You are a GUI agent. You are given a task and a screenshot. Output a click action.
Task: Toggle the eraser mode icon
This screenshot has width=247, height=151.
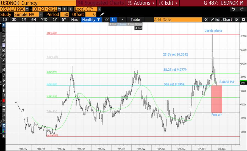tap(4, 116)
